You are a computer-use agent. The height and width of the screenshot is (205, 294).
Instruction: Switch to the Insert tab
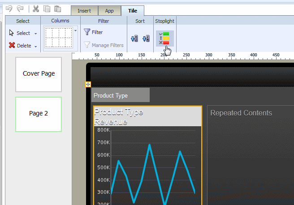tap(84, 11)
